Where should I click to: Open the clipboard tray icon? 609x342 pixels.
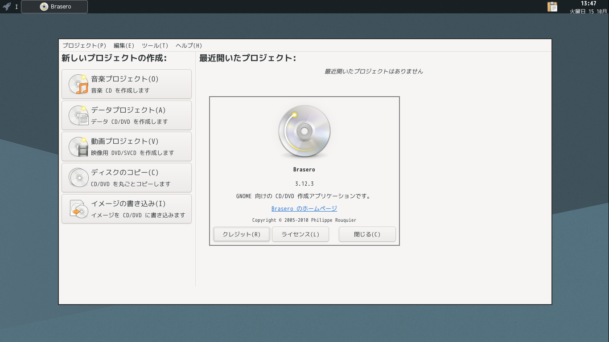(x=552, y=7)
